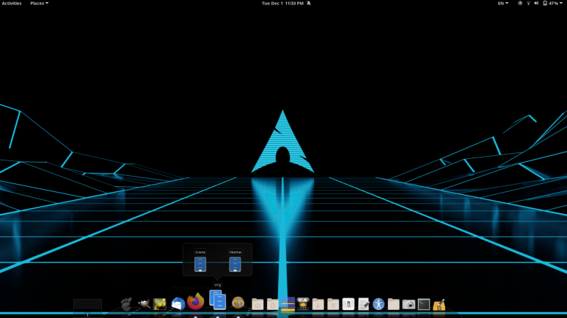This screenshot has height=318, width=567.
Task: Click the blue Files cabinet dock icon
Action: coord(218,300)
